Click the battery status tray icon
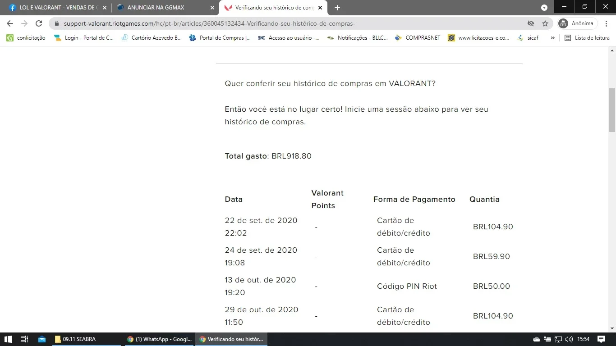This screenshot has height=346, width=616. tap(547, 339)
